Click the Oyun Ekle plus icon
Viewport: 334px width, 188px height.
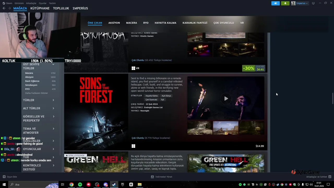4,177
